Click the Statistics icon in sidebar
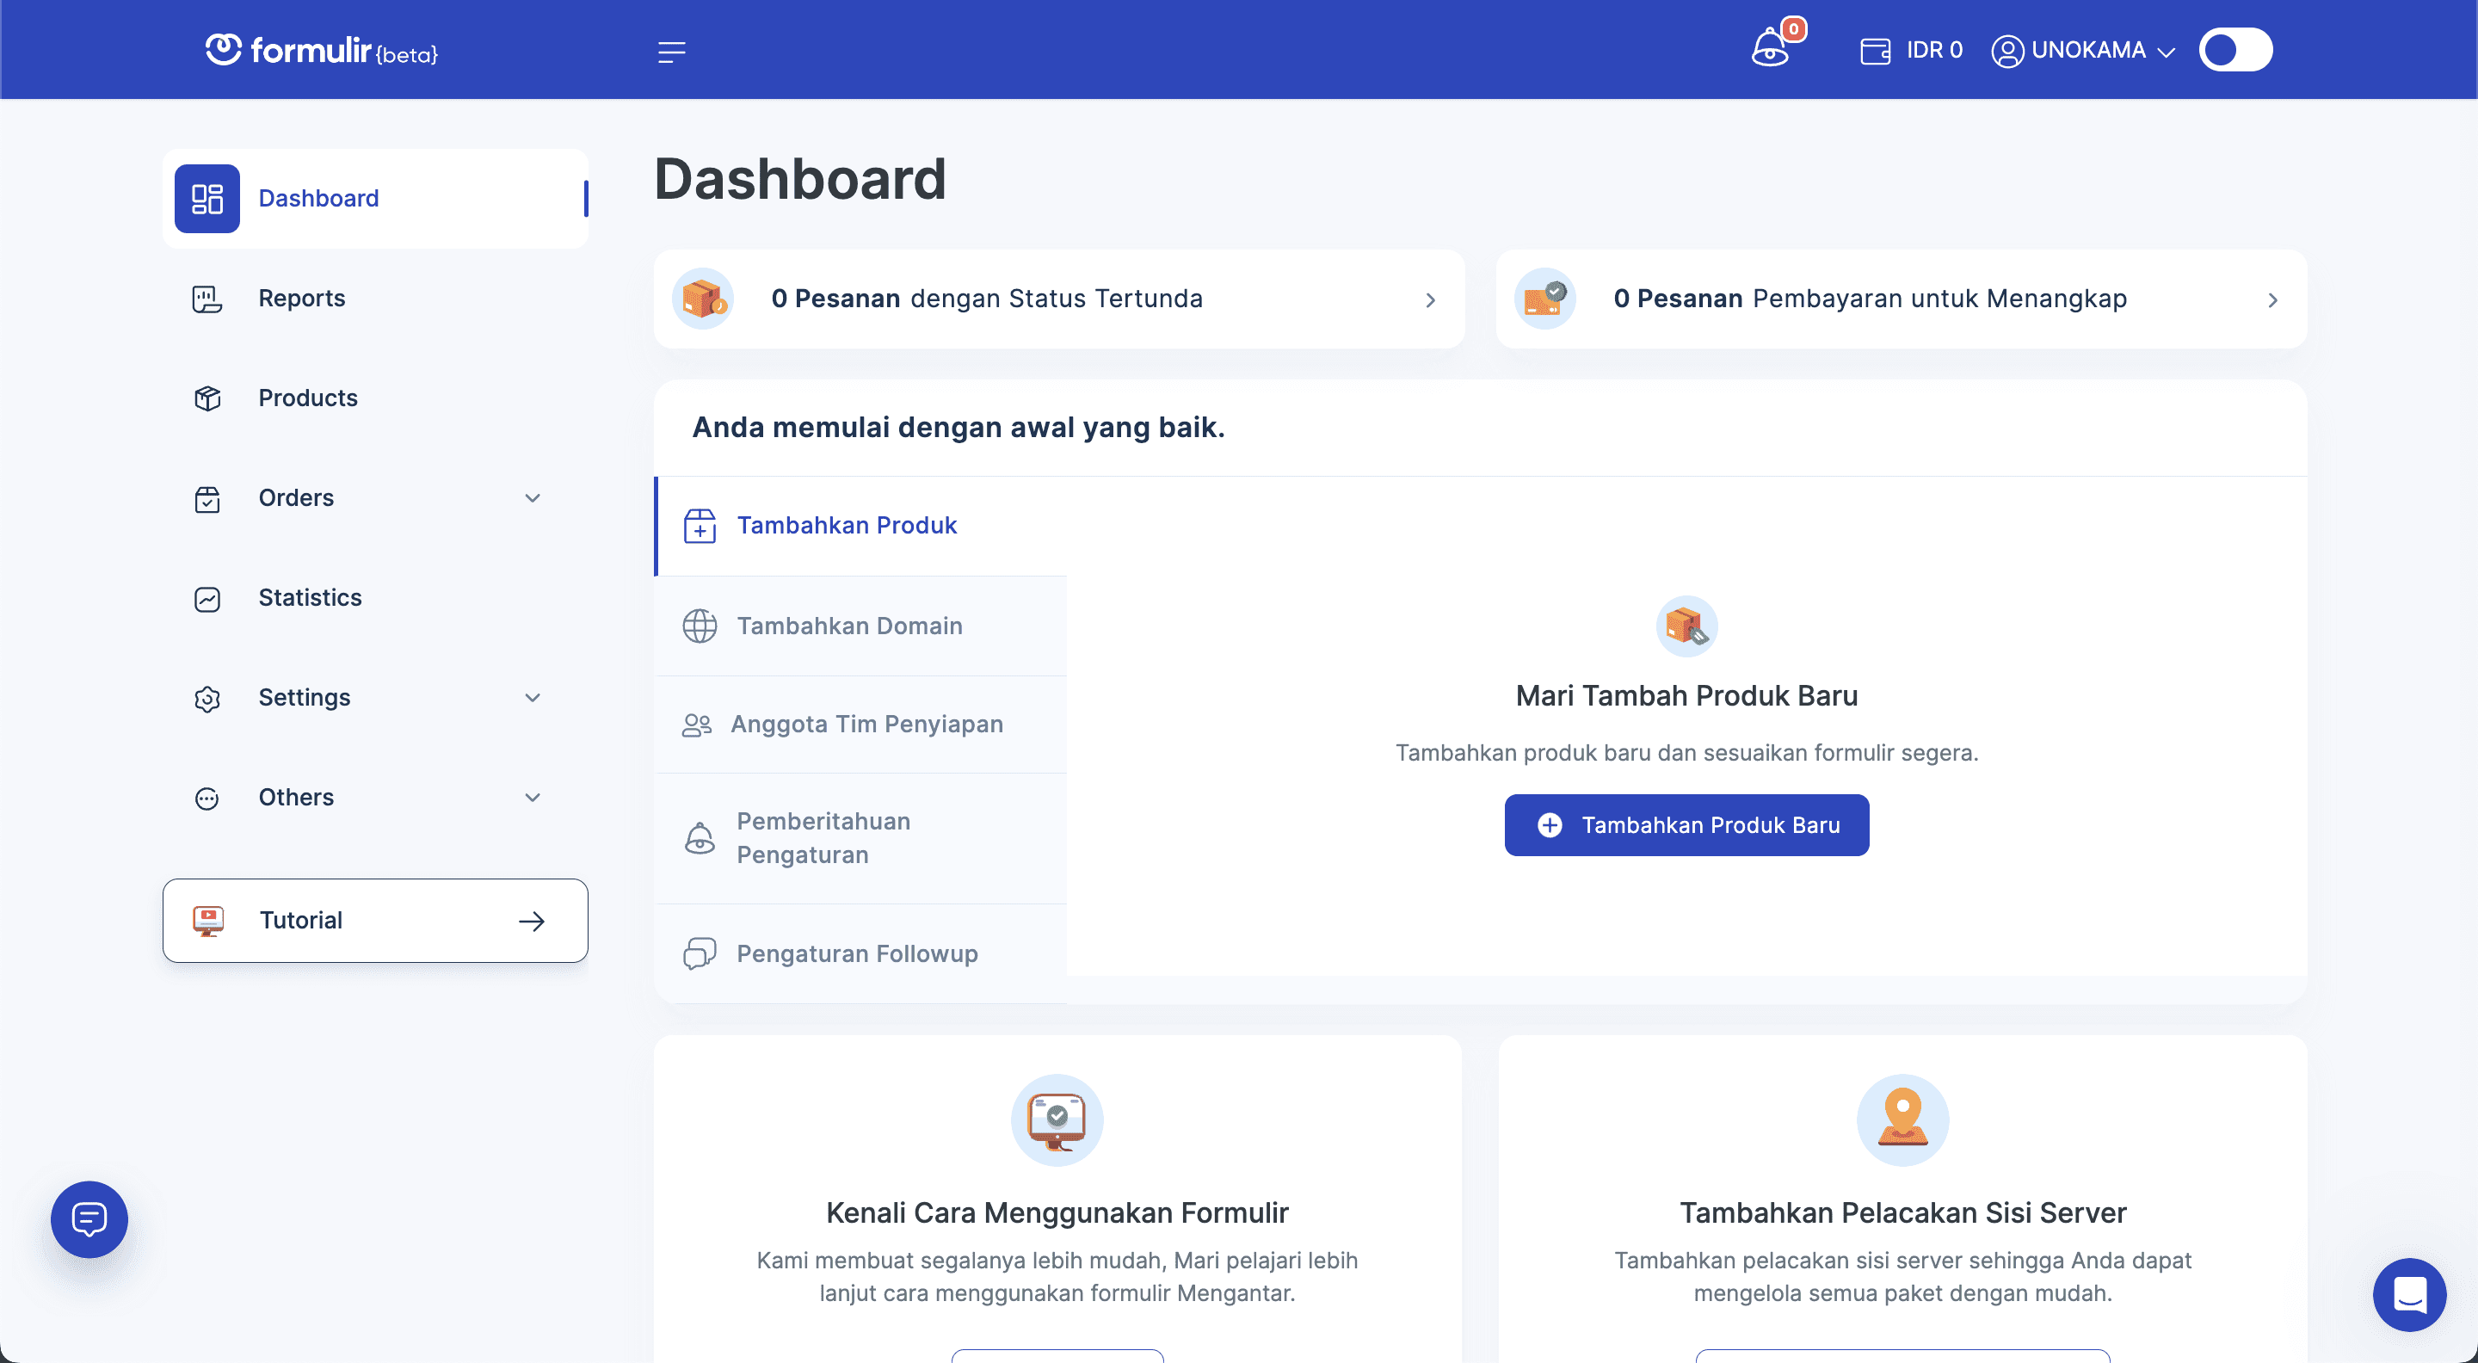 [x=208, y=597]
